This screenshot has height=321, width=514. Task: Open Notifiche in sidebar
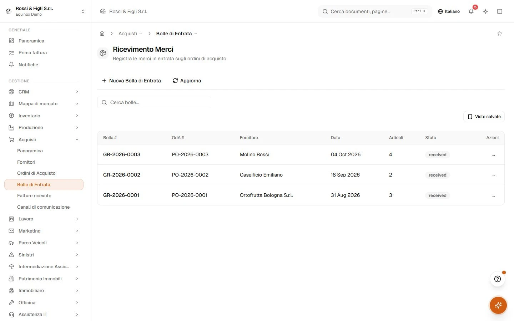[44, 65]
